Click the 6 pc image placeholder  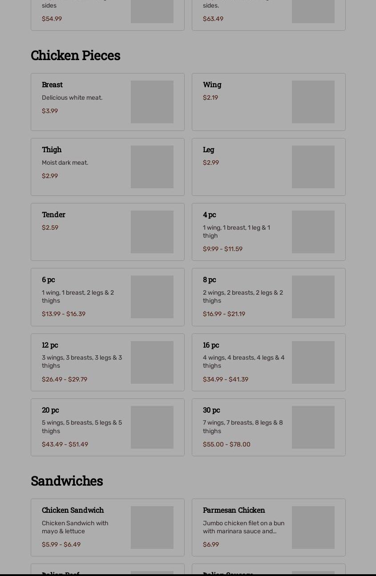point(152,297)
